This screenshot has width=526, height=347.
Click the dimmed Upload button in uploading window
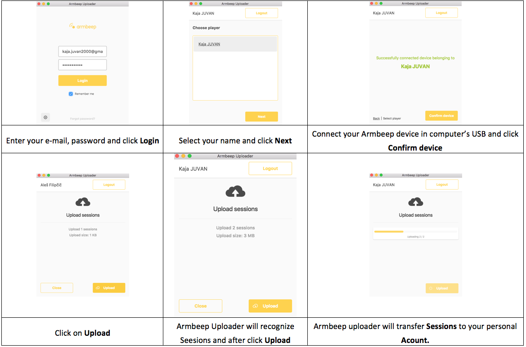[x=442, y=288]
